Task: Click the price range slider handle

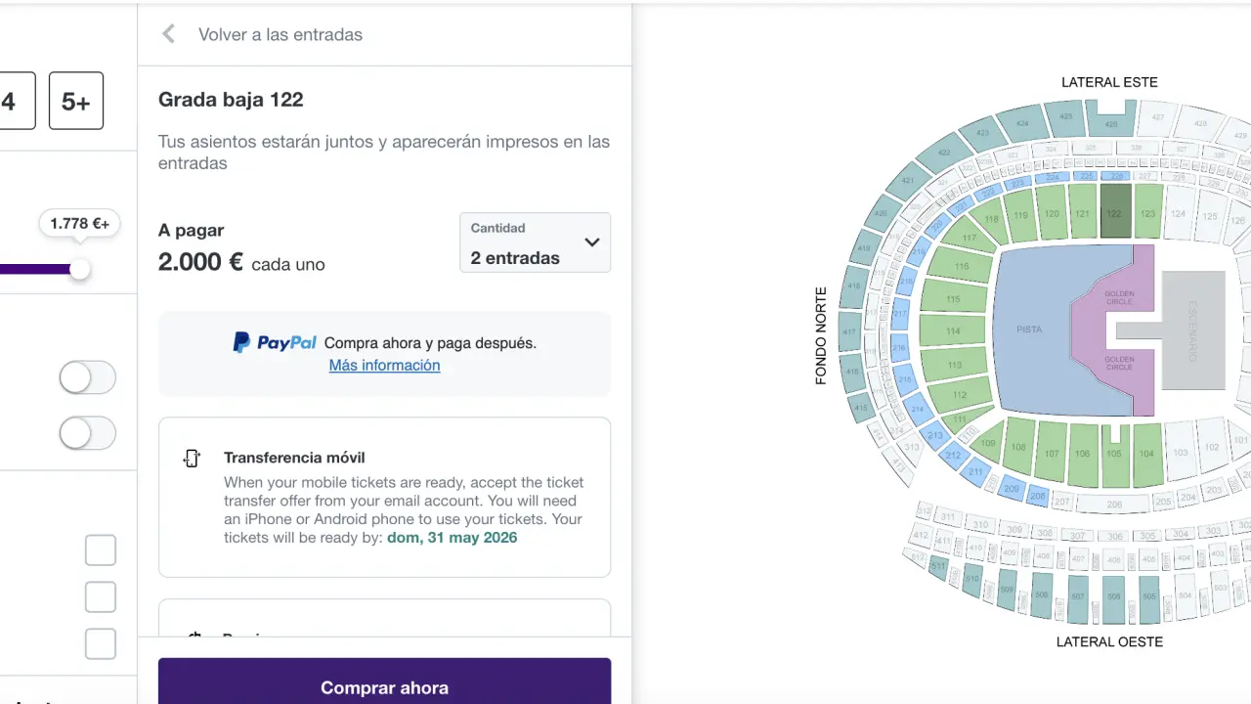Action: coord(79,269)
